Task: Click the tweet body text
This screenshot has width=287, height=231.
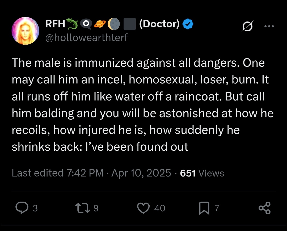Action: pos(143,105)
